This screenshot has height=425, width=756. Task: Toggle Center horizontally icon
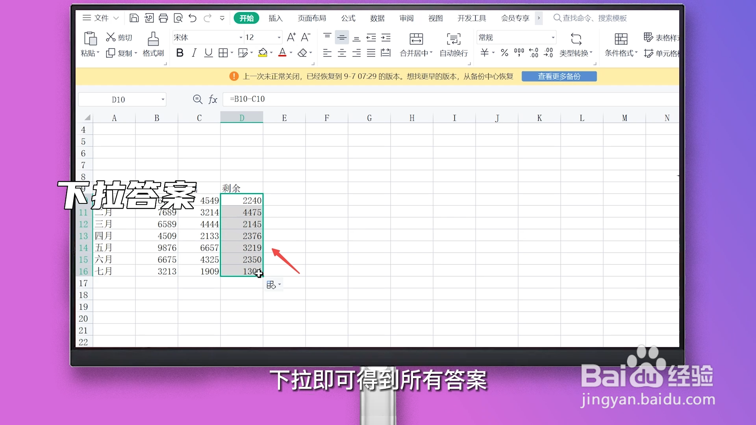(x=342, y=53)
